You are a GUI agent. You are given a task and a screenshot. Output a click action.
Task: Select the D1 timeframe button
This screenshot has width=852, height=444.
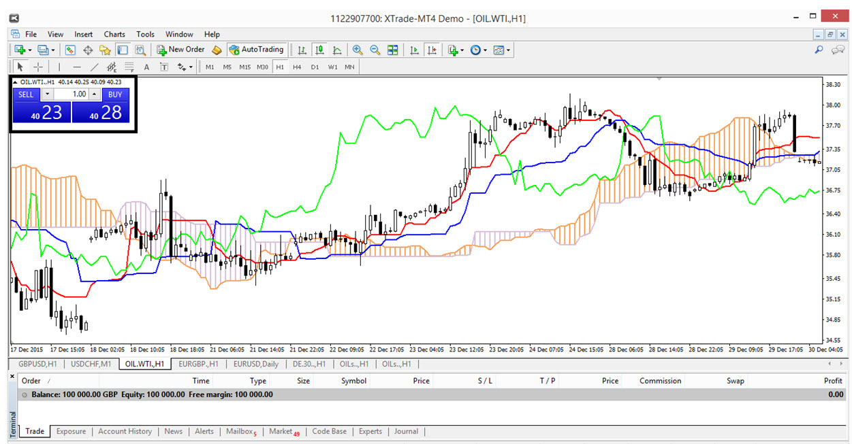315,67
